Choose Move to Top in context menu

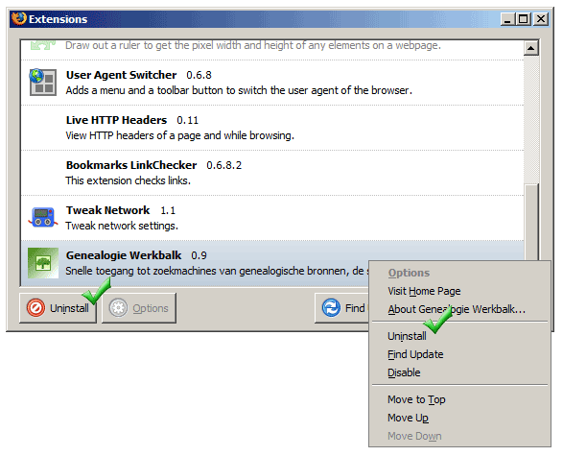tap(416, 399)
